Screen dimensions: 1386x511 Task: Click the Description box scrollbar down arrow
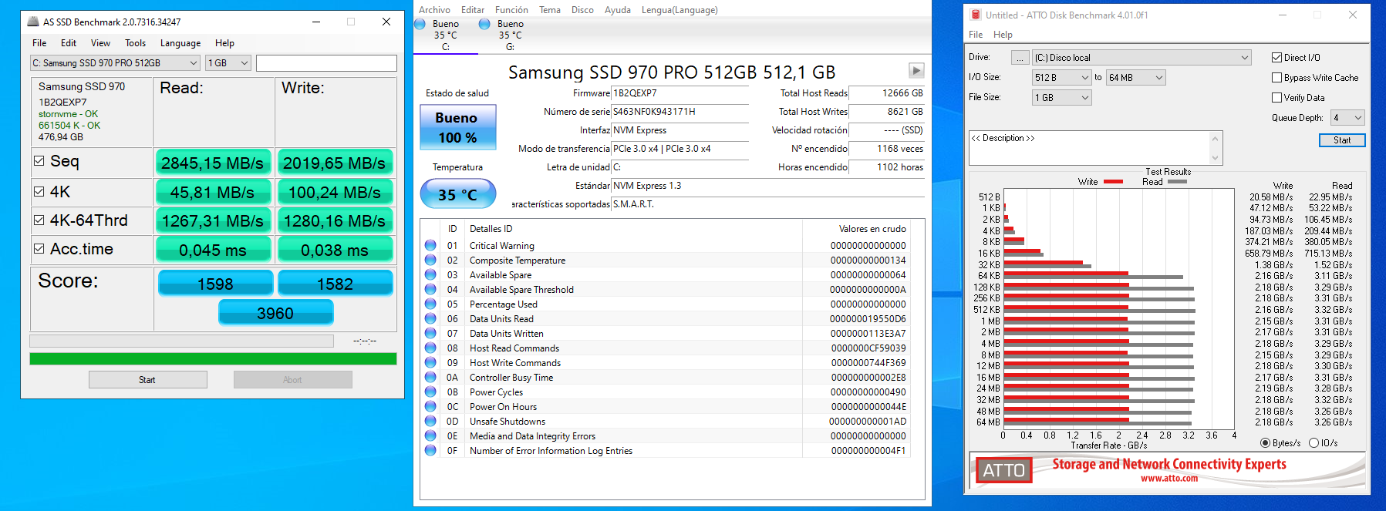(1215, 158)
